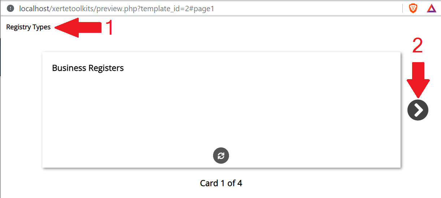The height and width of the screenshot is (198, 441).
Task: Select the red number 2 annotation
Action: pos(418,46)
